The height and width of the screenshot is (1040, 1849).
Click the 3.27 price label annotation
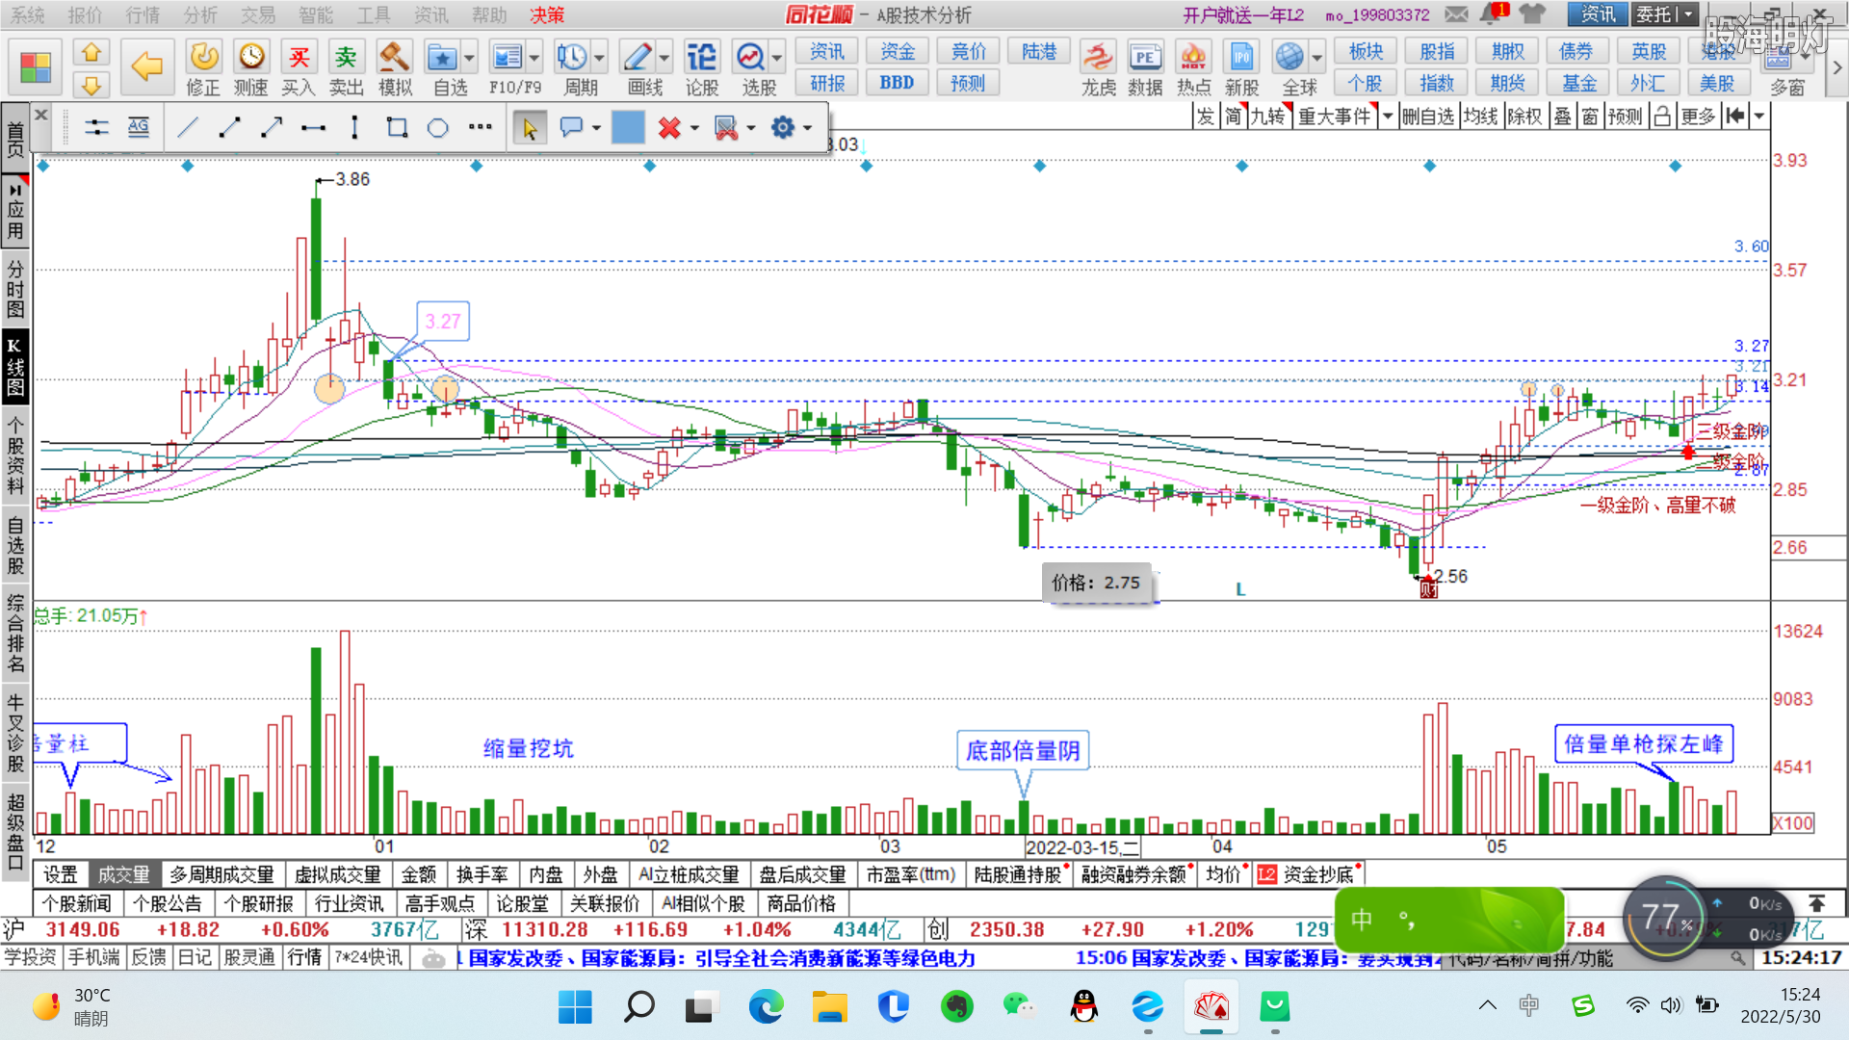tap(443, 321)
